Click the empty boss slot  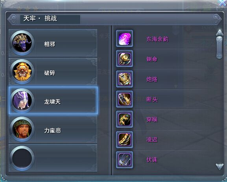click(53, 158)
